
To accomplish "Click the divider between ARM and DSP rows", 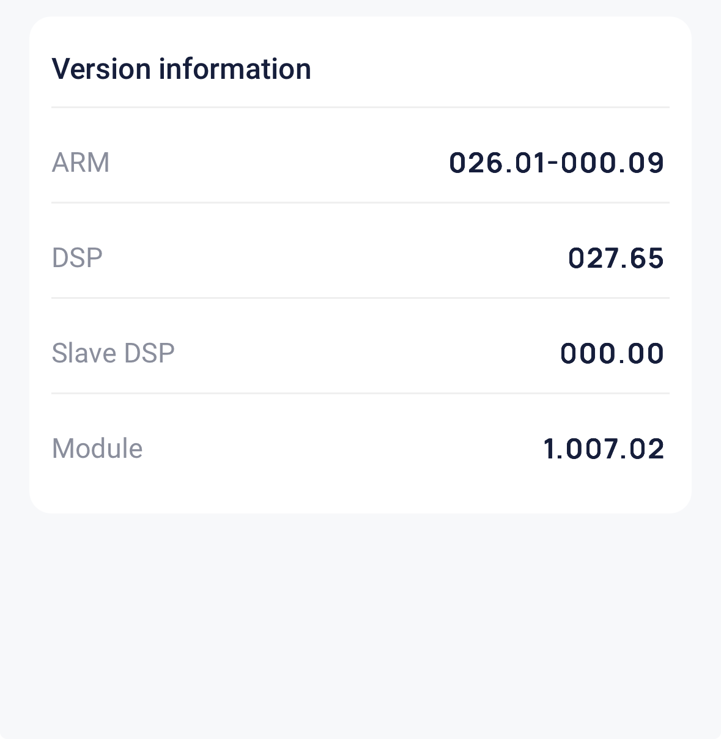I will click(360, 202).
